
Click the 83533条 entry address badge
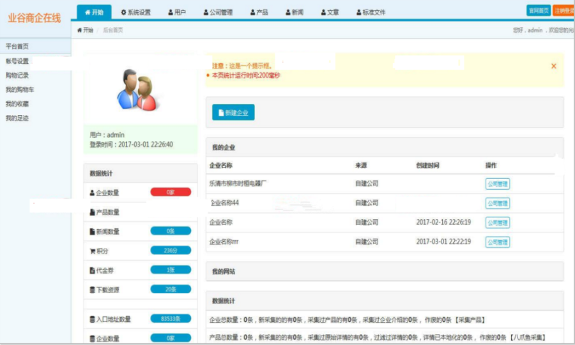171,319
